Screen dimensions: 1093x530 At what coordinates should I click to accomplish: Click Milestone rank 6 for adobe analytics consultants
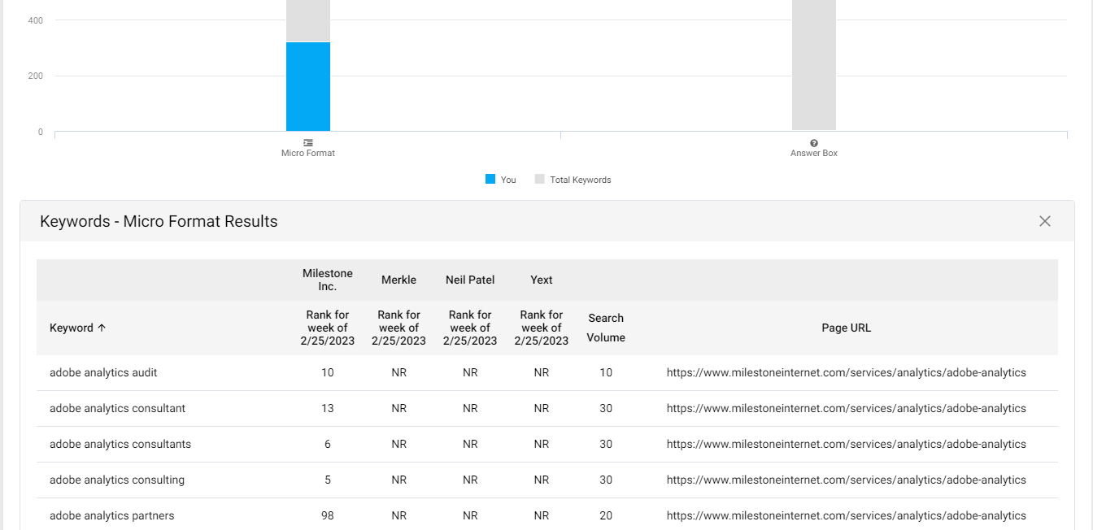click(328, 444)
